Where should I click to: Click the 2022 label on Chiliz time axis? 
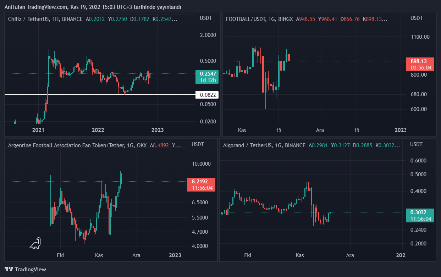point(98,130)
